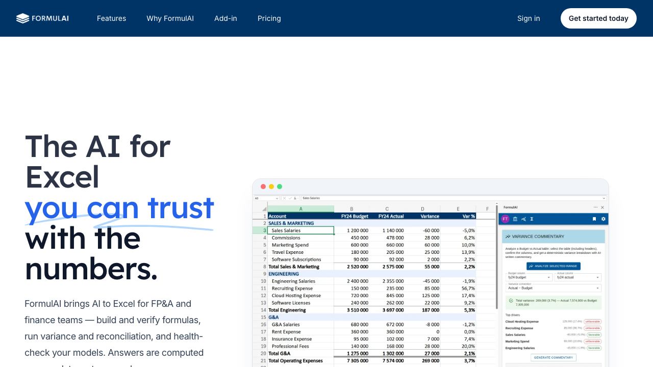The height and width of the screenshot is (367, 653).
Task: Select the ENGINEERING section header cell
Action: [300, 274]
